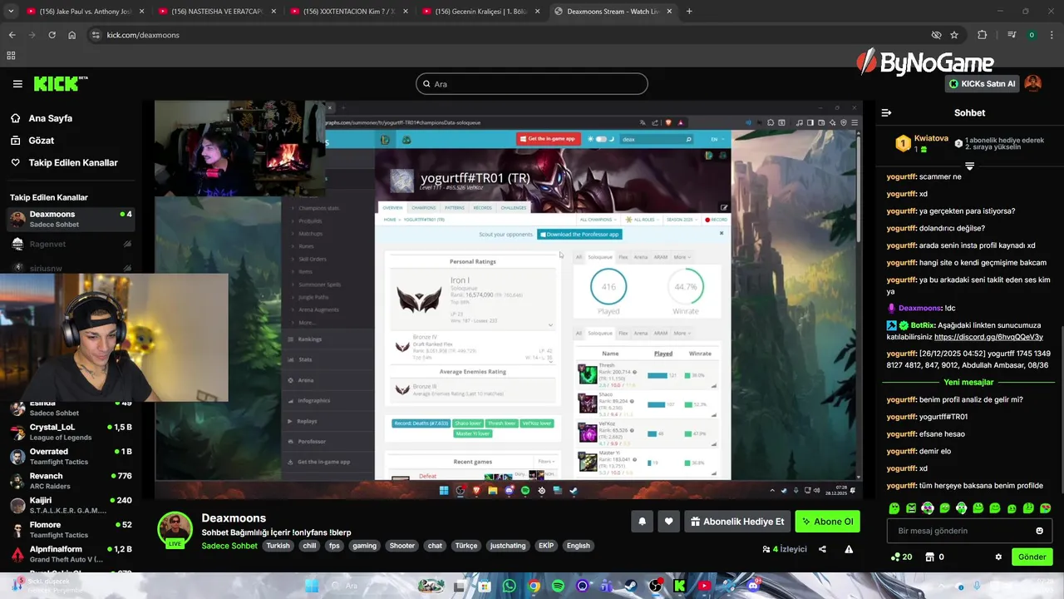Image resolution: width=1064 pixels, height=599 pixels.
Task: Click Abonelik Hediye Et button
Action: coord(737,522)
